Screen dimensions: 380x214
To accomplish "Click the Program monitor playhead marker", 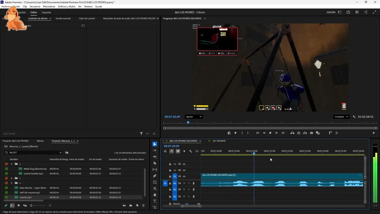I will point(188,122).
